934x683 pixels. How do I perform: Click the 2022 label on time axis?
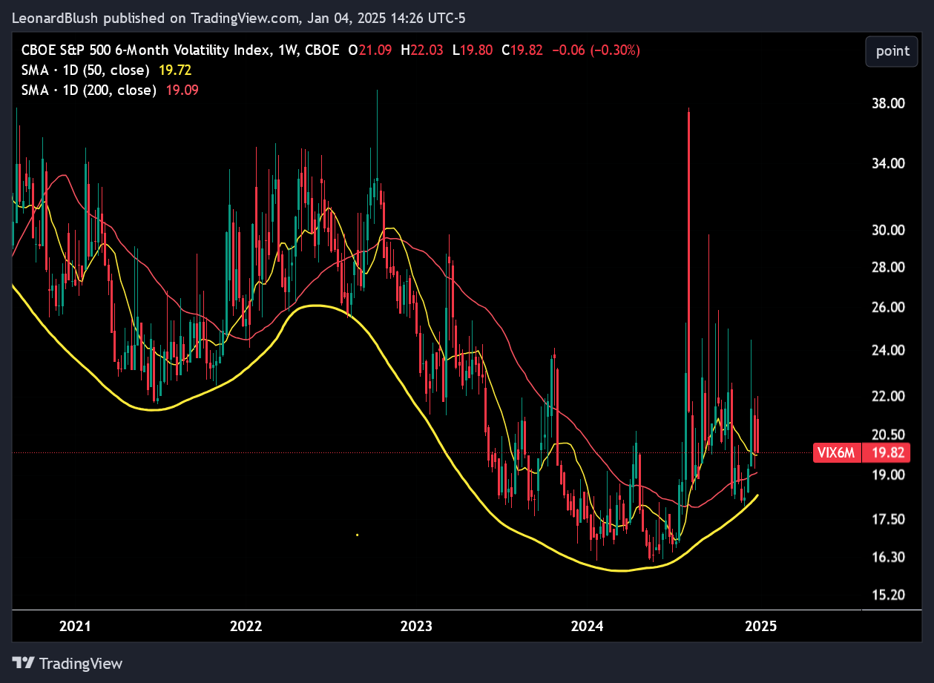[246, 626]
